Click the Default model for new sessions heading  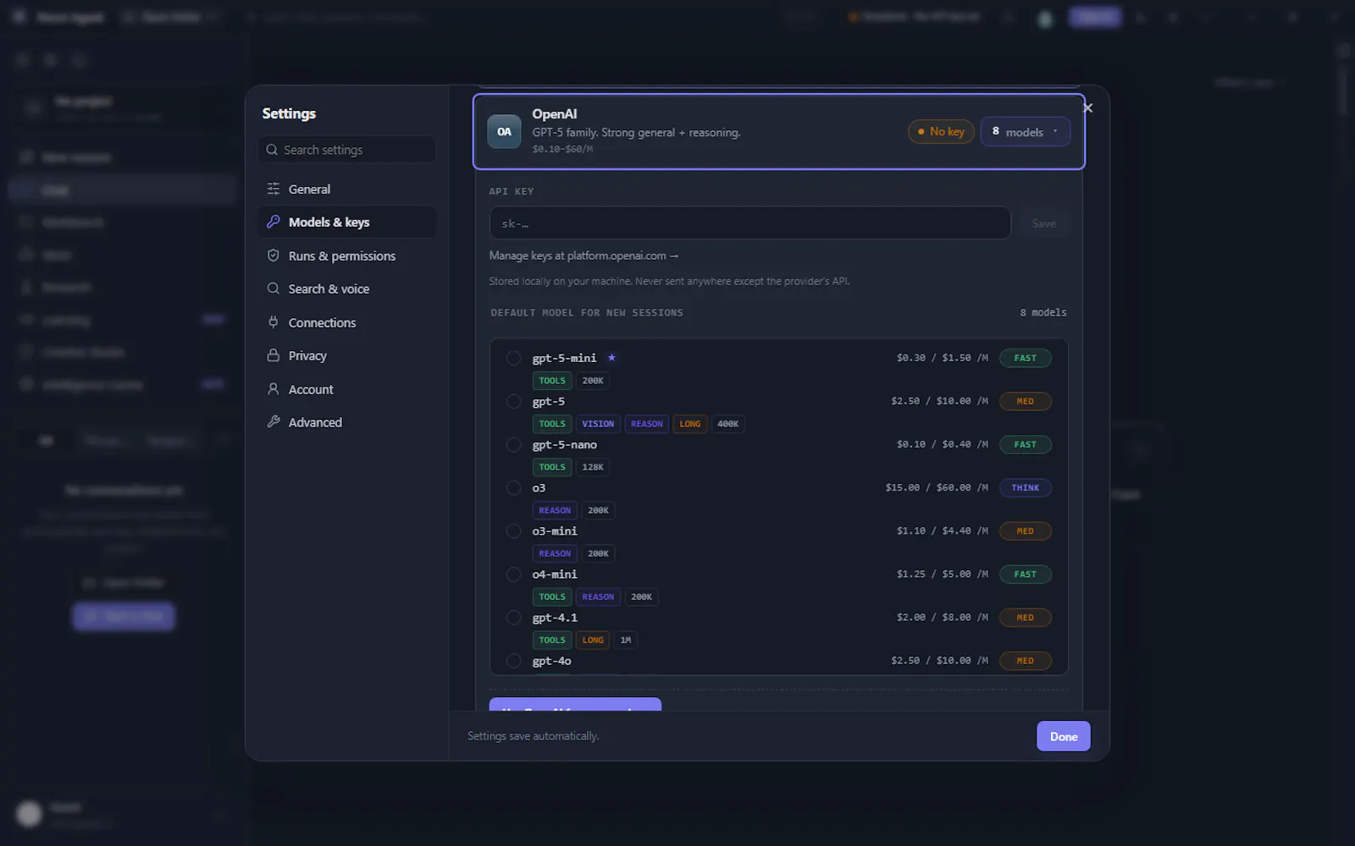coord(587,313)
